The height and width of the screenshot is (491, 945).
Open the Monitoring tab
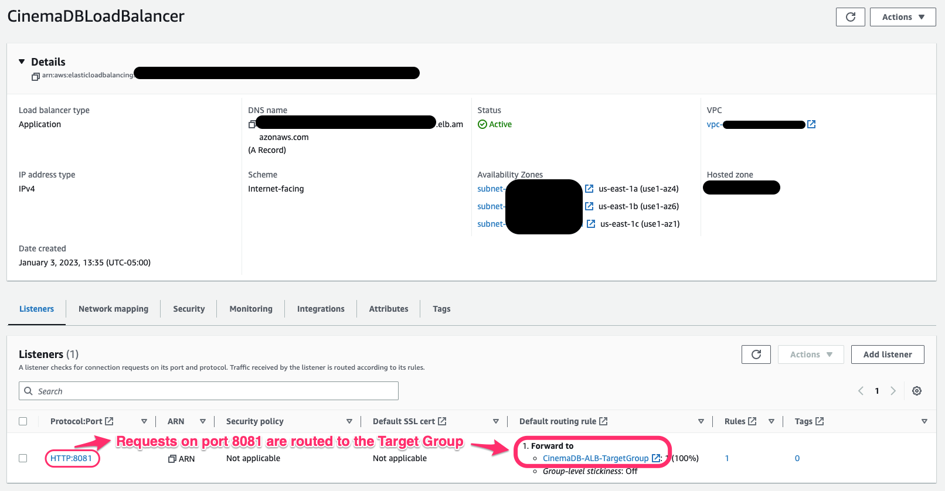tap(251, 309)
